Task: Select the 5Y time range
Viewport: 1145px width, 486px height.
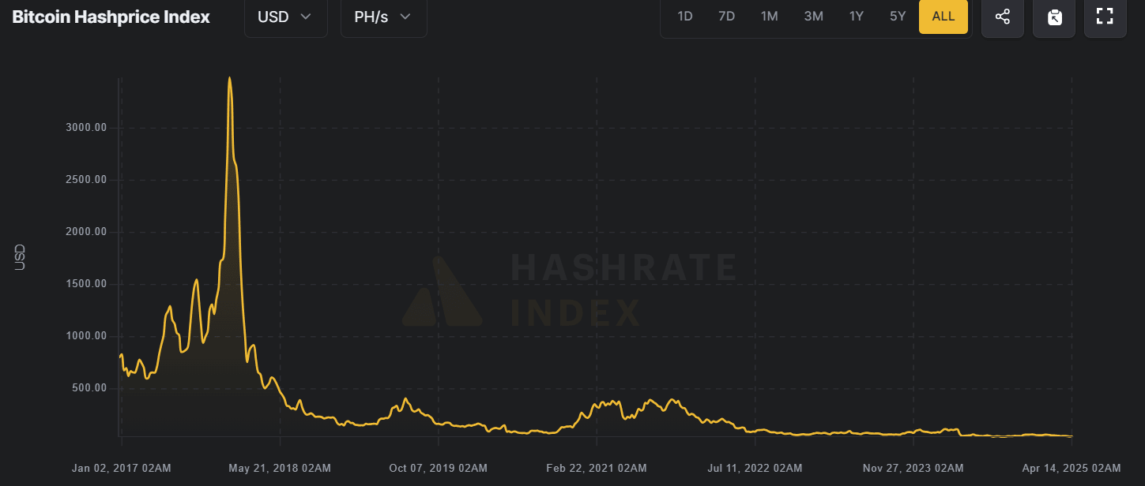Action: pos(898,17)
